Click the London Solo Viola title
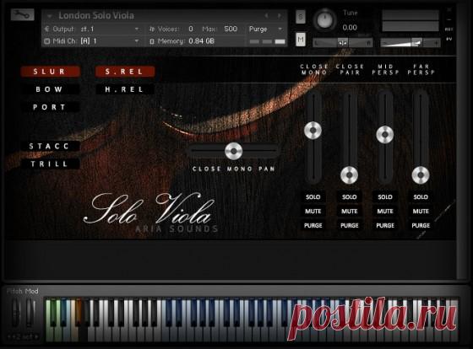Viewport: 473px width, 349px height. pos(96,16)
